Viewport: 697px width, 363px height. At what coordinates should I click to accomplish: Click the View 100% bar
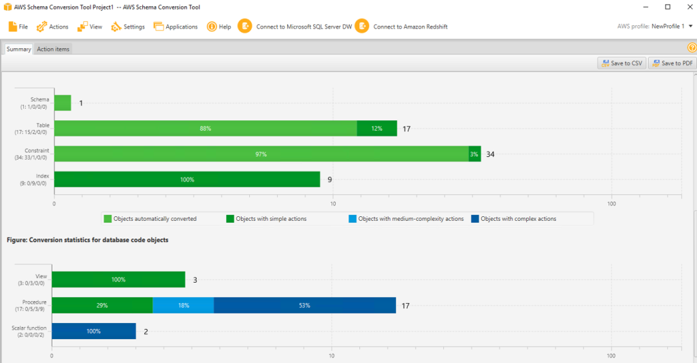tap(118, 279)
